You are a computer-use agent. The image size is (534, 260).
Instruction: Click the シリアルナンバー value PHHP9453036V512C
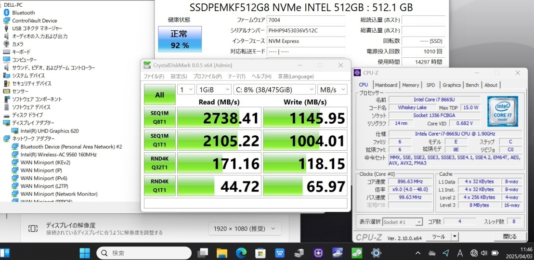click(x=293, y=30)
